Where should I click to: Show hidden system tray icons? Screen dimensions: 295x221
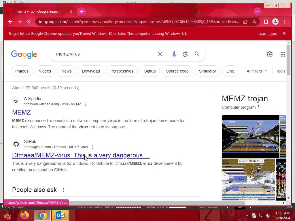(247, 216)
